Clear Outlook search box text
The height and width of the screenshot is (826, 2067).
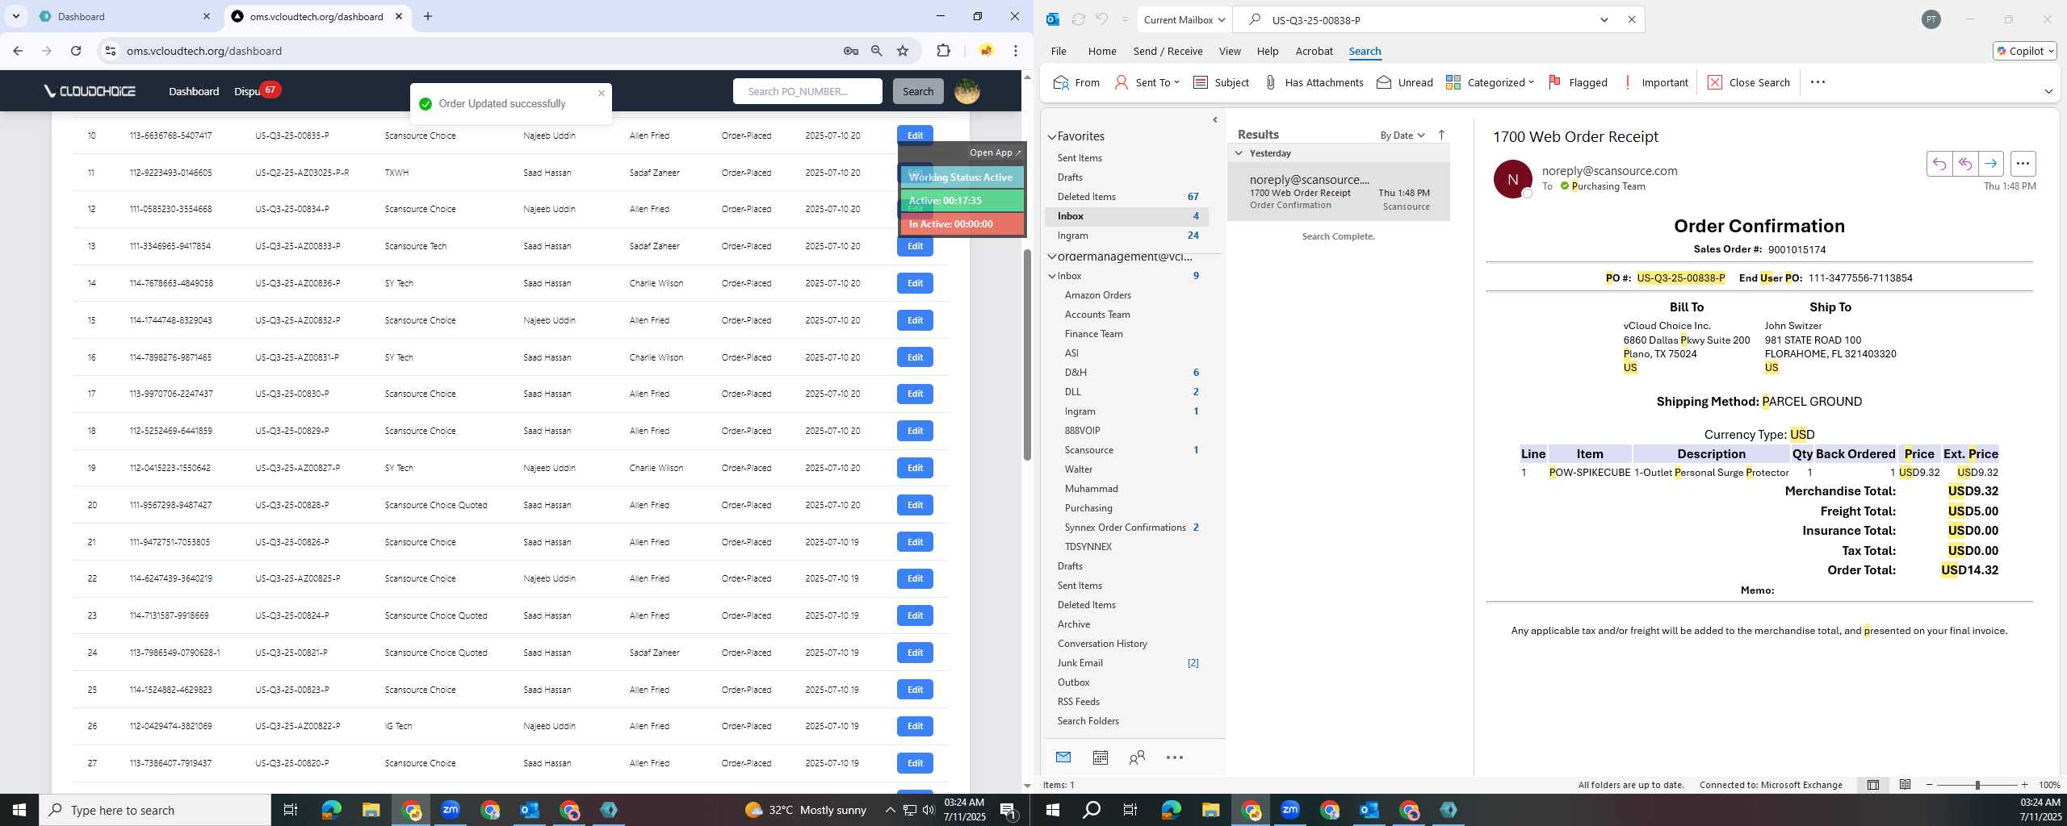tap(1631, 19)
